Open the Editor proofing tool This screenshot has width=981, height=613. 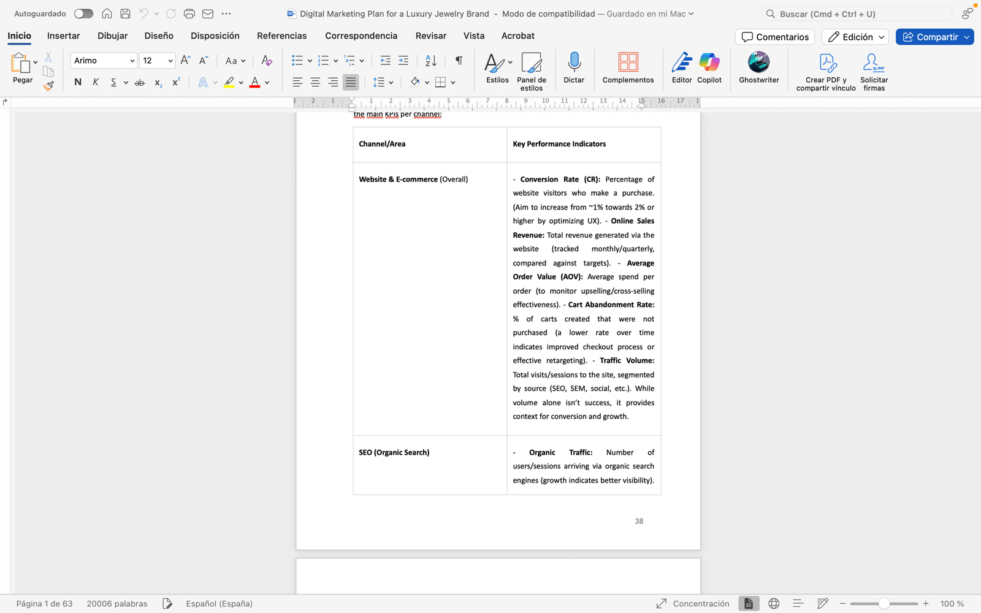click(681, 63)
